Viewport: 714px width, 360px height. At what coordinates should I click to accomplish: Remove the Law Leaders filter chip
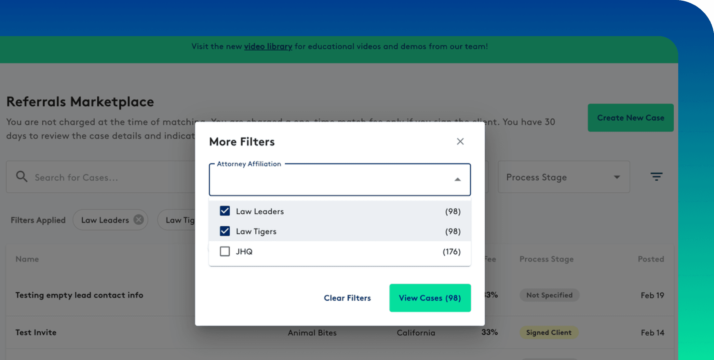click(139, 220)
